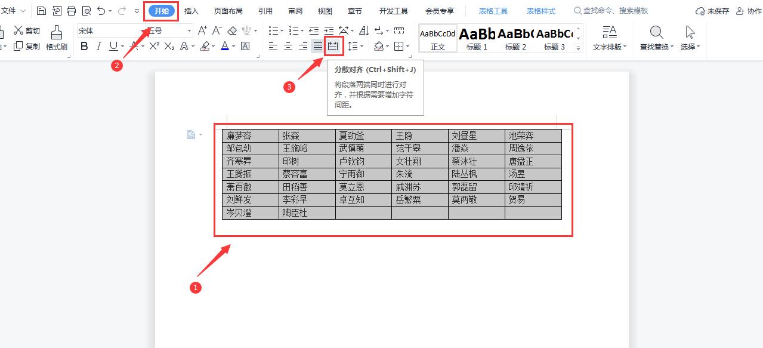763x348 pixels.
Task: Apply the 正文 (Normal) style
Action: pyautogui.click(x=438, y=39)
